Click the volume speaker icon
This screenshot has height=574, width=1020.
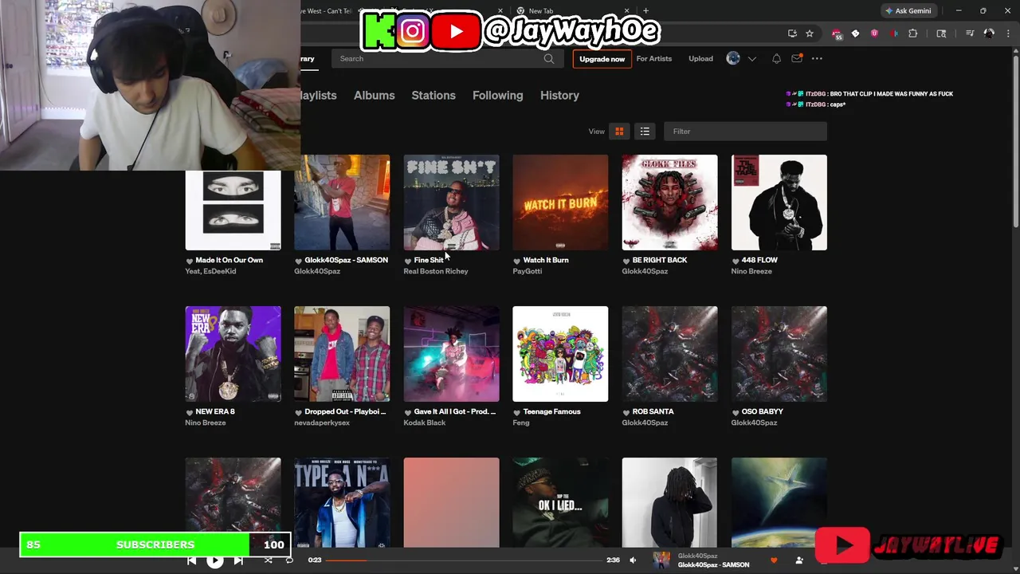(633, 560)
